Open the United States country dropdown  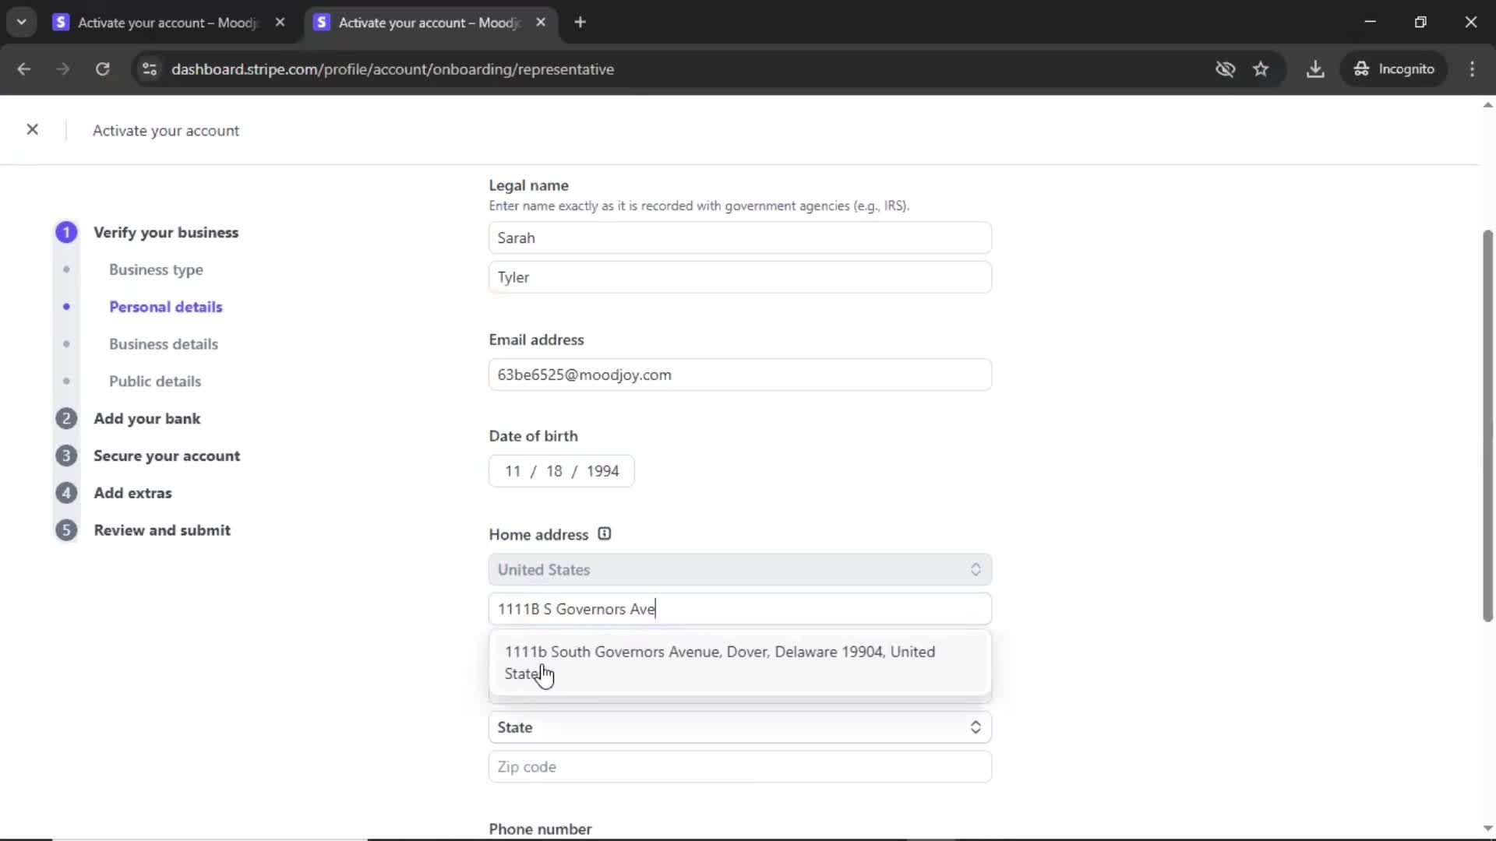pos(739,570)
